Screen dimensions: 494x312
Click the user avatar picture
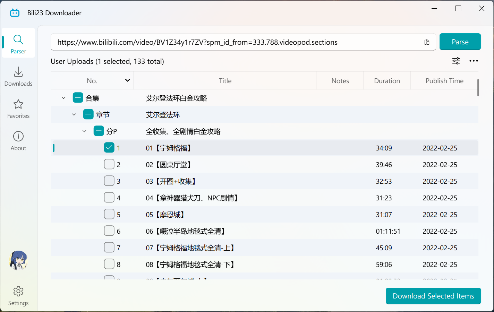[18, 260]
